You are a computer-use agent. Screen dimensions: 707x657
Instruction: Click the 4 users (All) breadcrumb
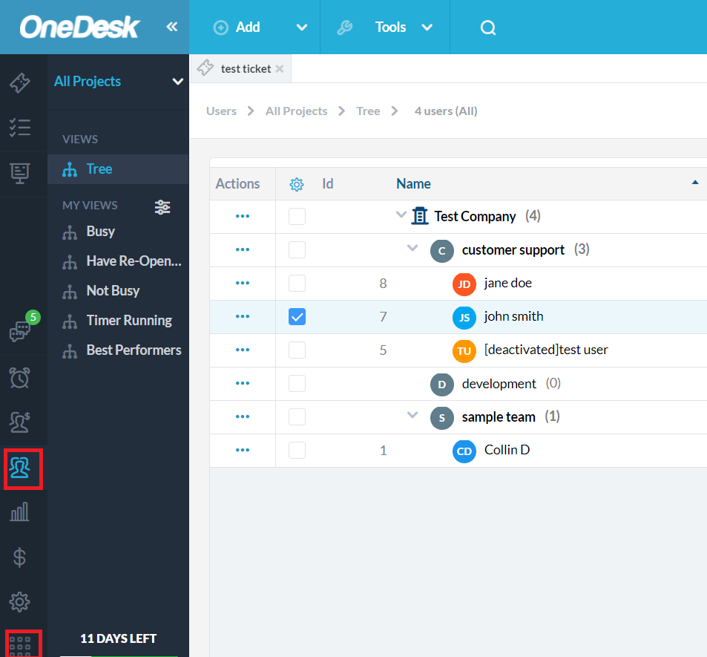coord(446,111)
